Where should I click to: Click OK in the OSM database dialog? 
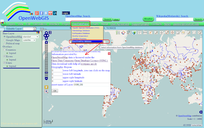55,91
